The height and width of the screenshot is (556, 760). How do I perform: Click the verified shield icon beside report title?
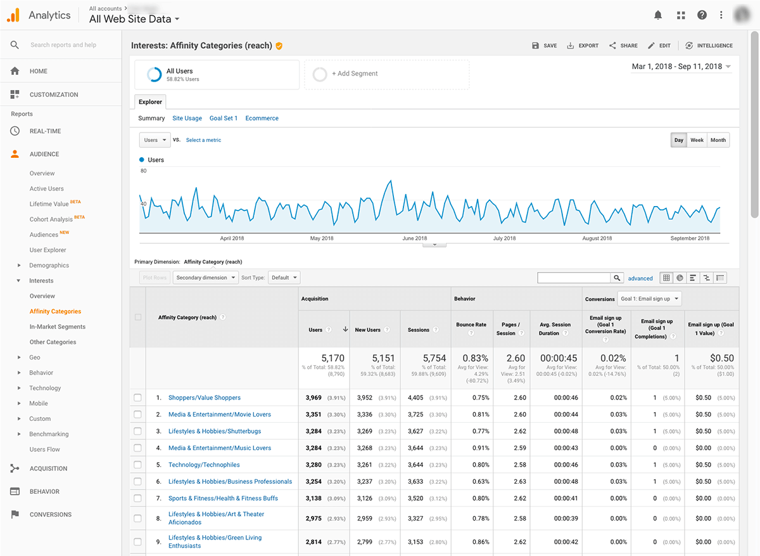pos(279,46)
